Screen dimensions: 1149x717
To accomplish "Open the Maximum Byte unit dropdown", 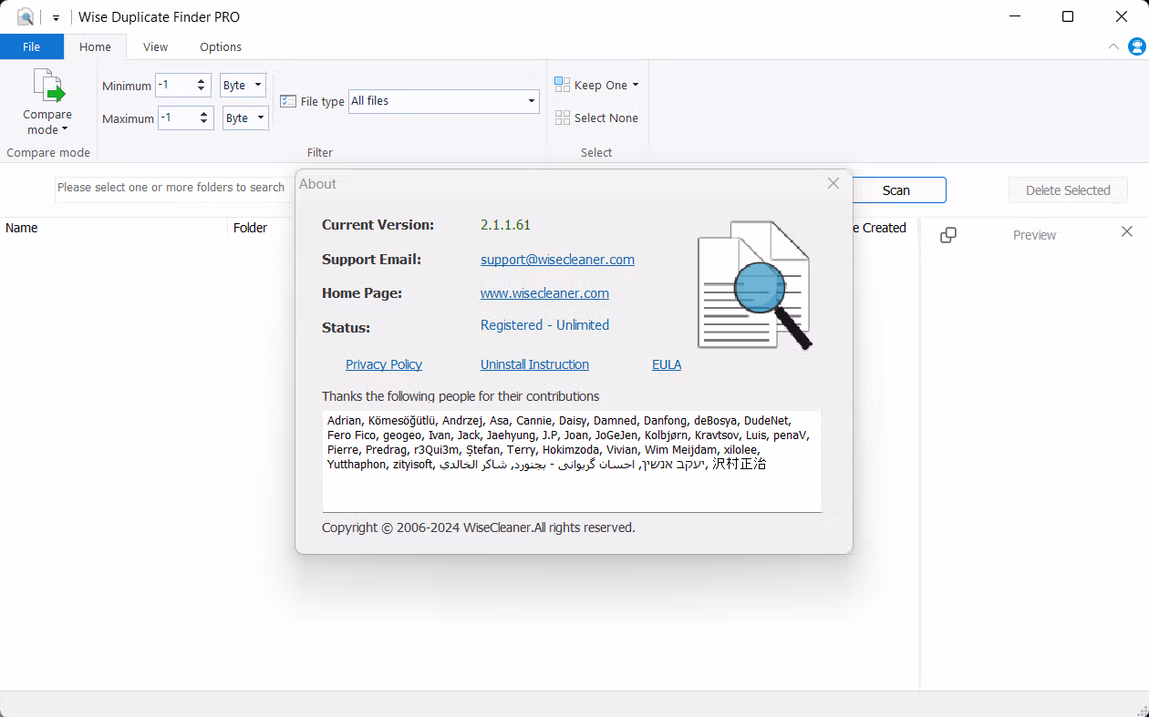I will [245, 118].
